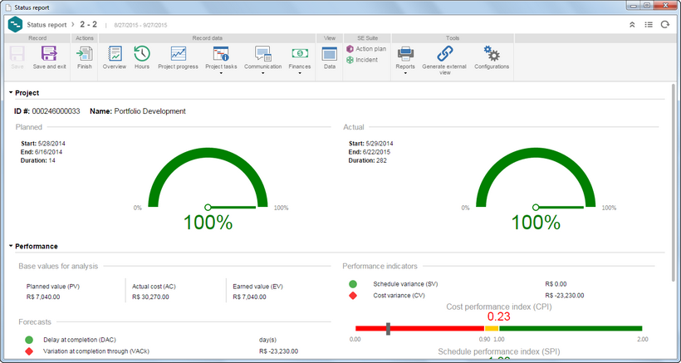Open the Incident item

362,60
